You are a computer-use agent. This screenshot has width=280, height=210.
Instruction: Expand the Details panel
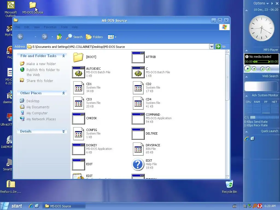(x=63, y=132)
